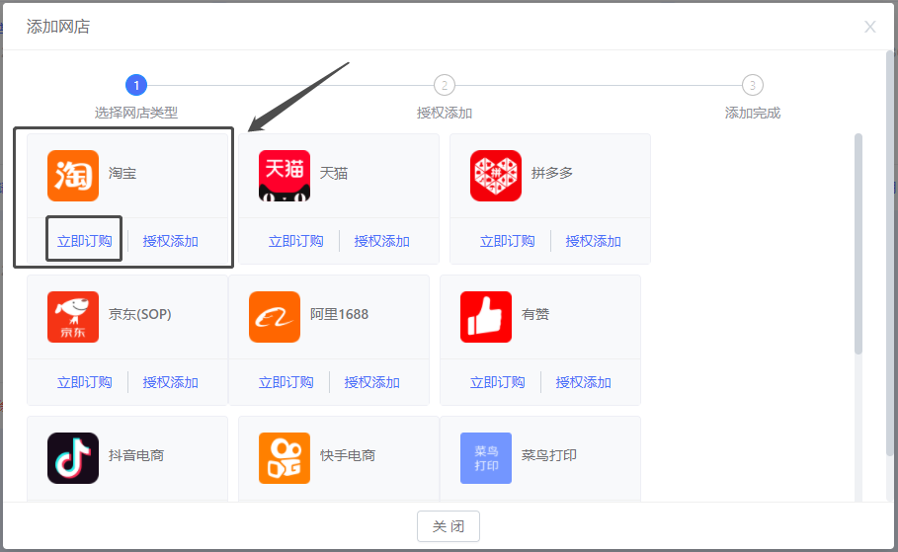Click 授权添加 under 天猫

pos(381,241)
